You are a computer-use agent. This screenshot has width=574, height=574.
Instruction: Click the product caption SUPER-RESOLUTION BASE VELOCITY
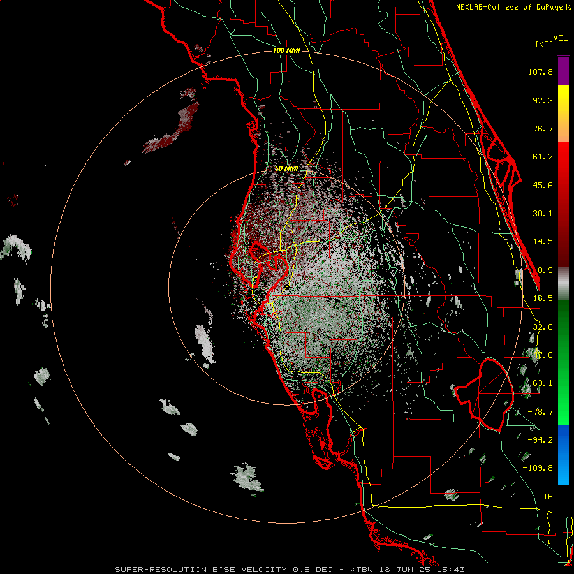[202, 570]
